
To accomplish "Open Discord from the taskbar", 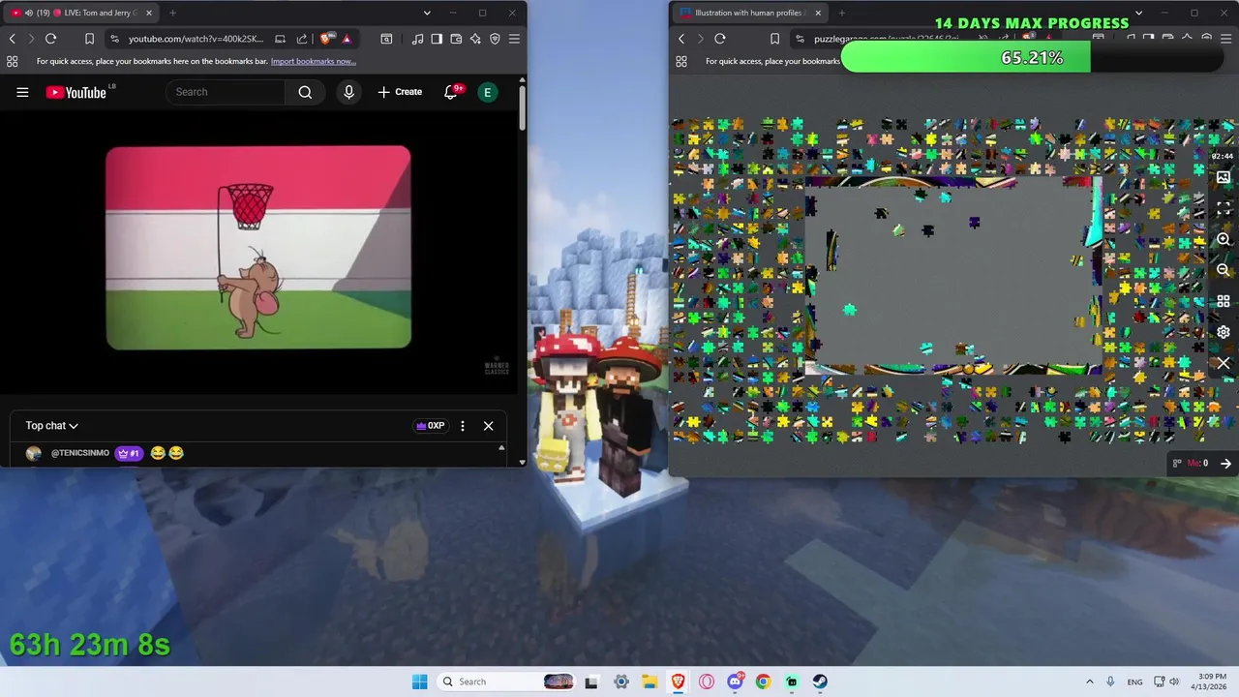I will pos(735,682).
